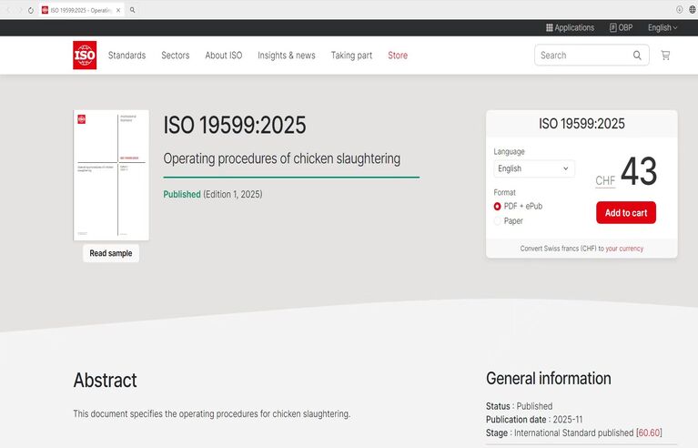Click the Read sample button
The width and height of the screenshot is (698, 448).
(x=111, y=253)
